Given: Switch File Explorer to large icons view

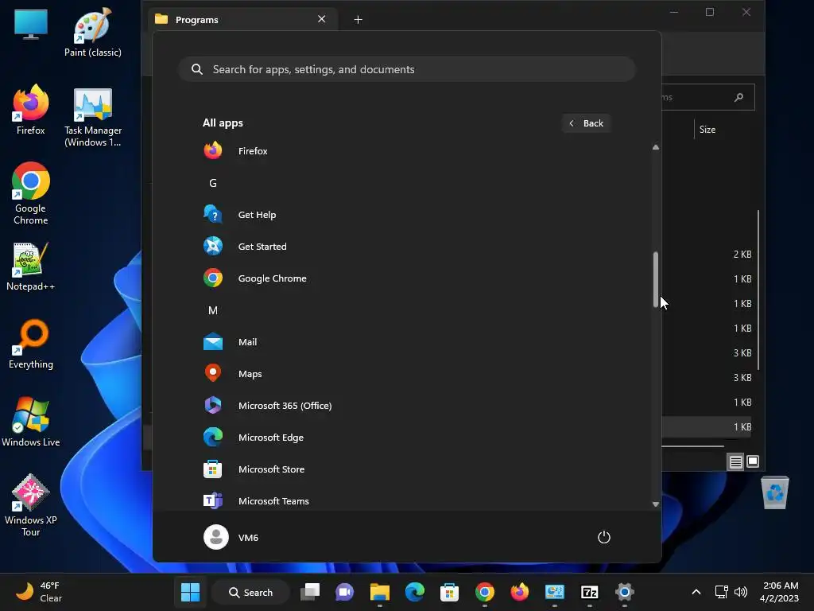Looking at the screenshot, I should click(x=753, y=461).
